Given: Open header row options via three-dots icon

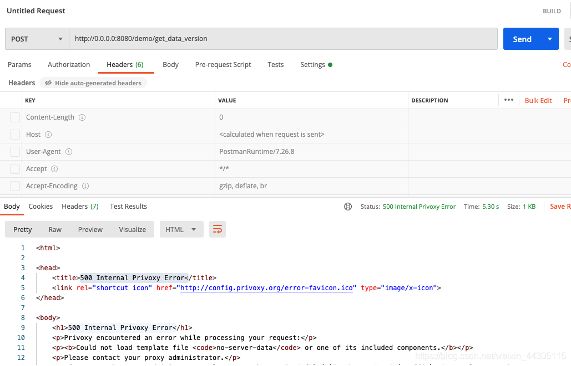Looking at the screenshot, I should [x=508, y=100].
